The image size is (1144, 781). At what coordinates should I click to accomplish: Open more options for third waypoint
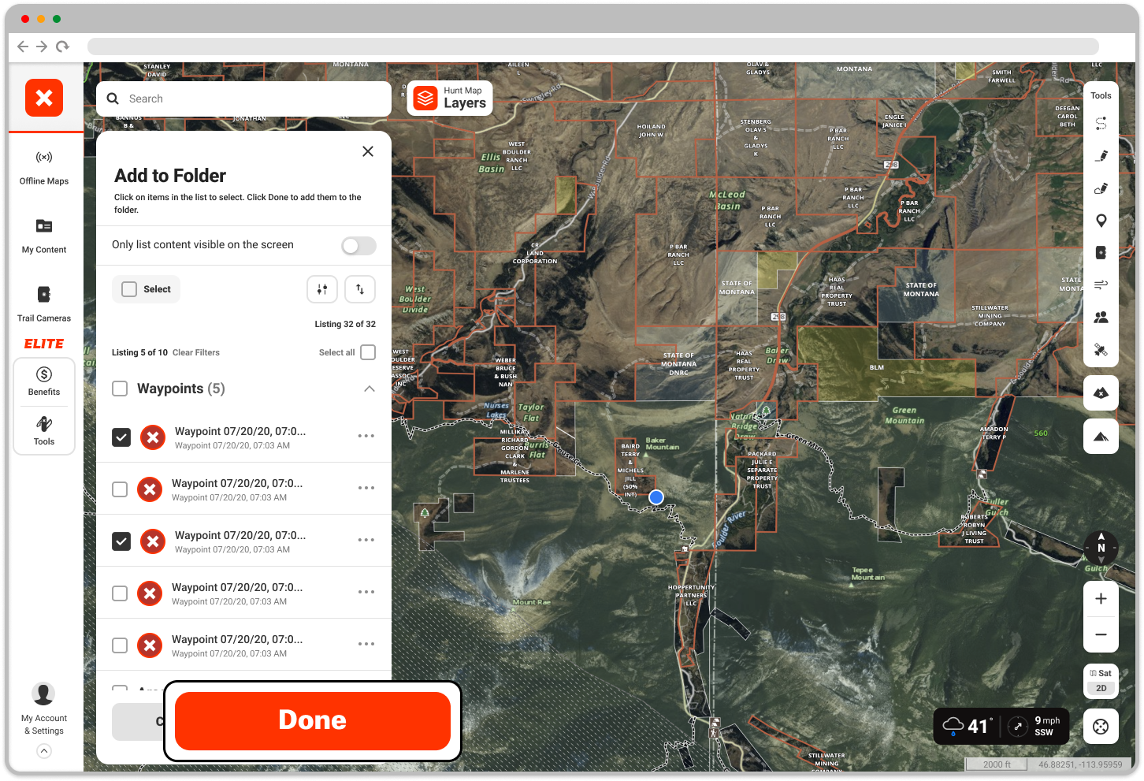[366, 540]
